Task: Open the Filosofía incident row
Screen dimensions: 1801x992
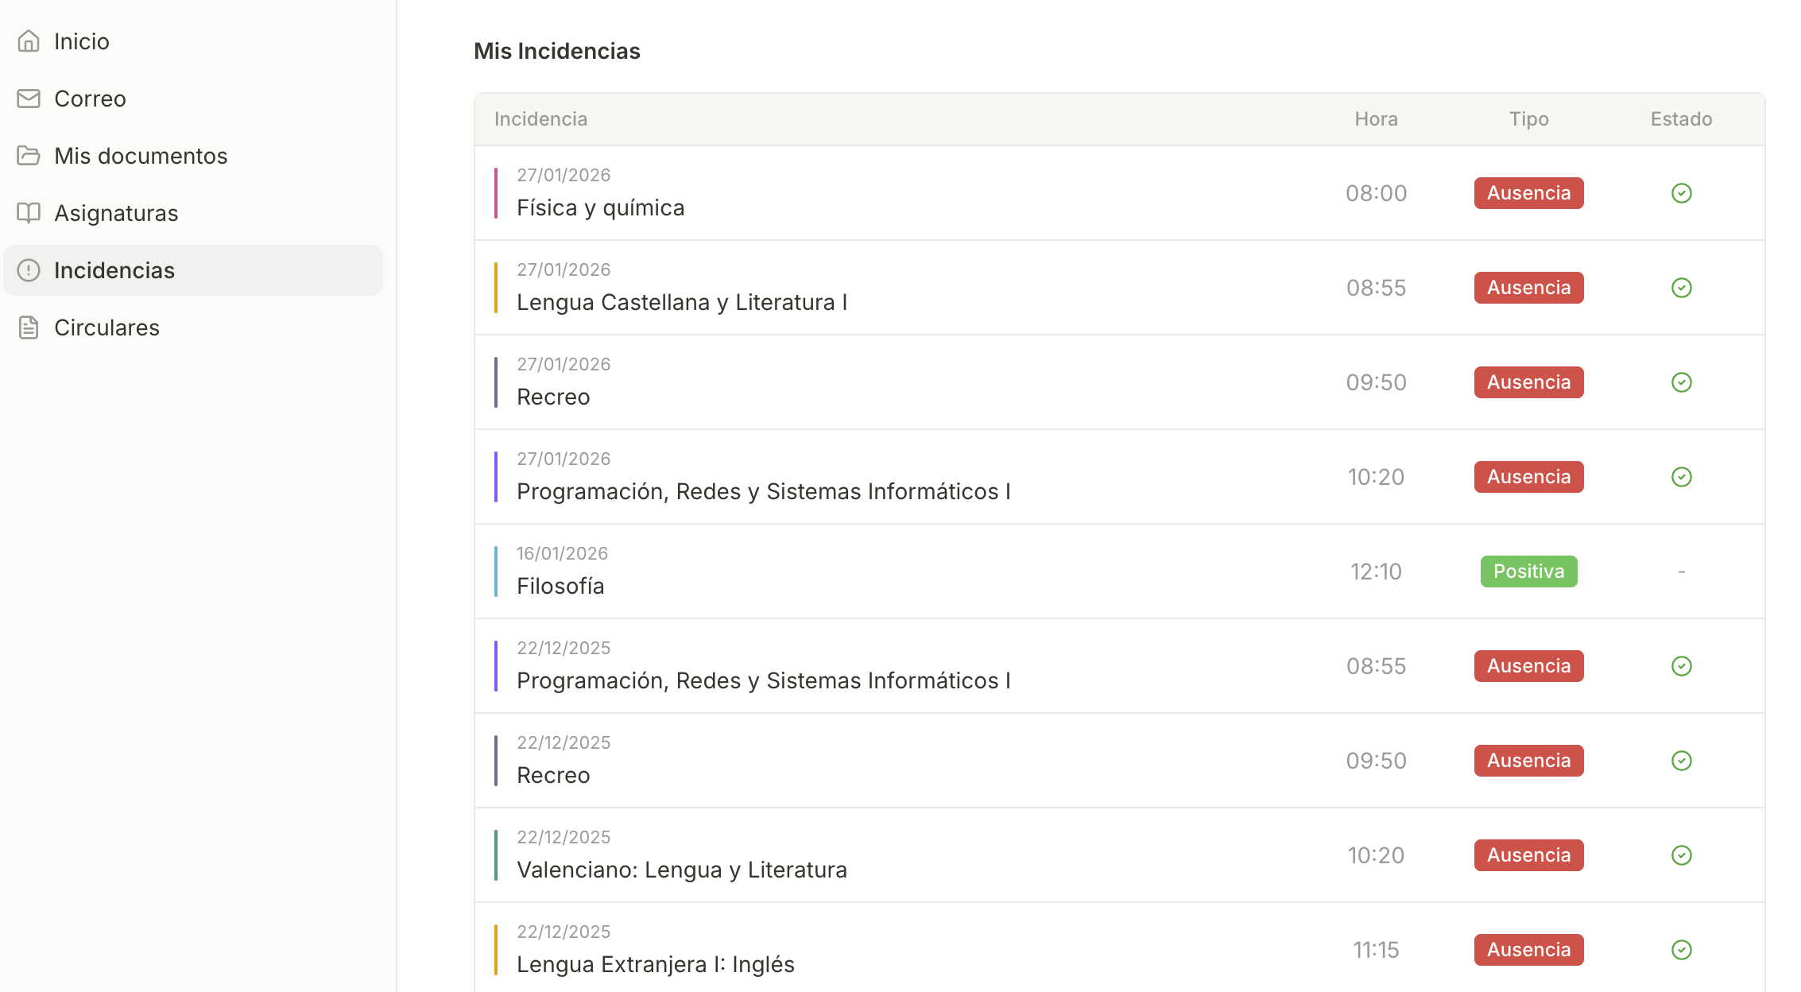Action: [x=560, y=586]
